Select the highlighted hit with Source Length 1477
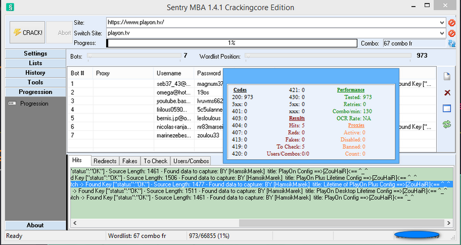Screen dimensions: 461x245 click(262, 184)
